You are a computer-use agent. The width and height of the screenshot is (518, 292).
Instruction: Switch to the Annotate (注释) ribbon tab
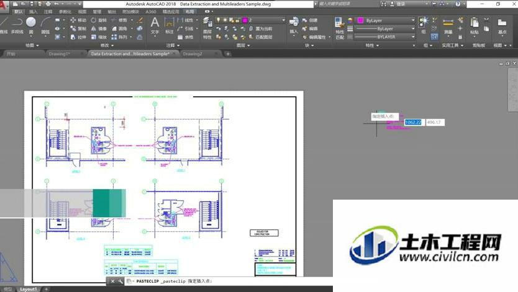[x=48, y=12]
